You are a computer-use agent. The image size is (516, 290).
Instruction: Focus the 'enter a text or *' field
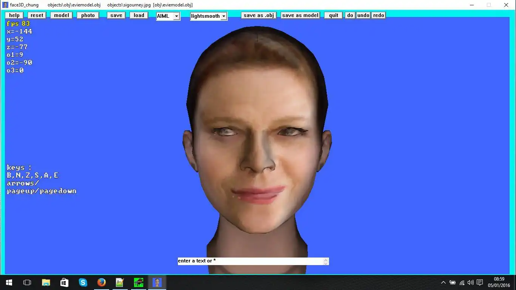pyautogui.click(x=253, y=261)
